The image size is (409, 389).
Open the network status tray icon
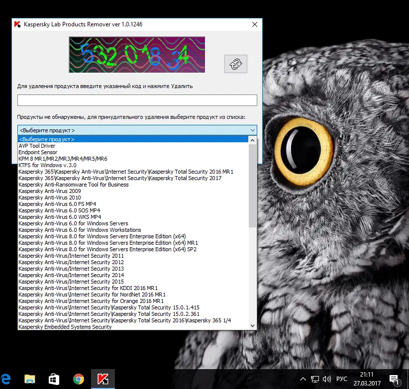click(315, 379)
